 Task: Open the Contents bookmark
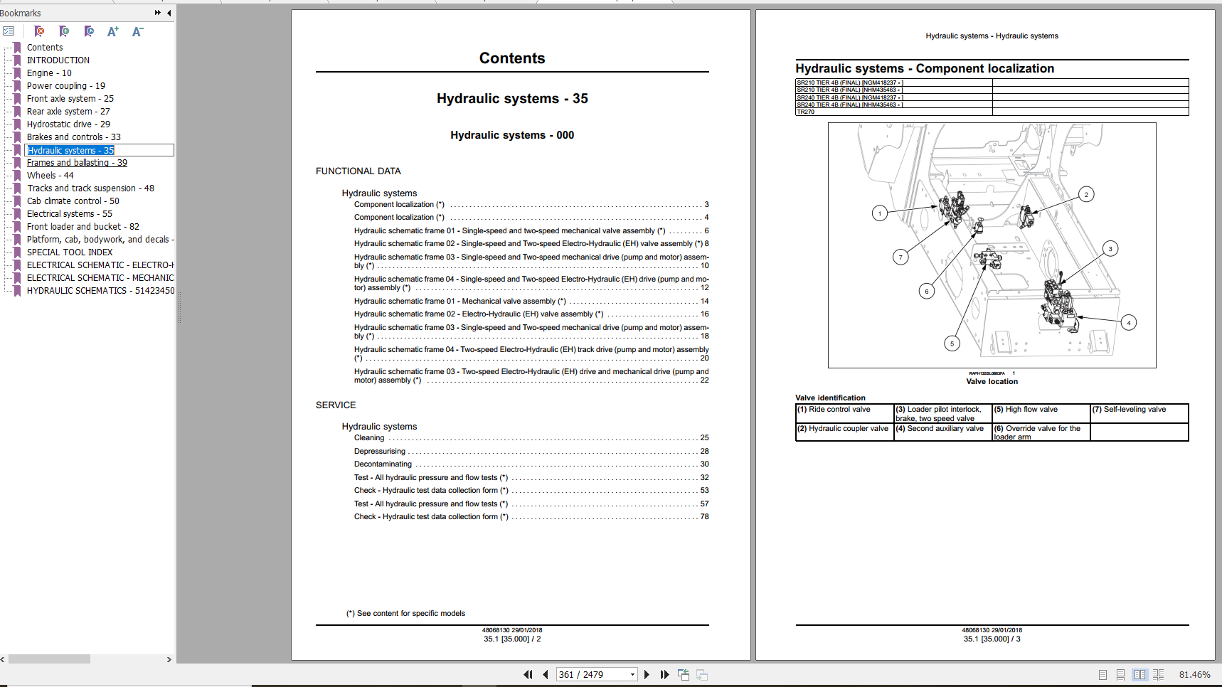[x=45, y=48]
